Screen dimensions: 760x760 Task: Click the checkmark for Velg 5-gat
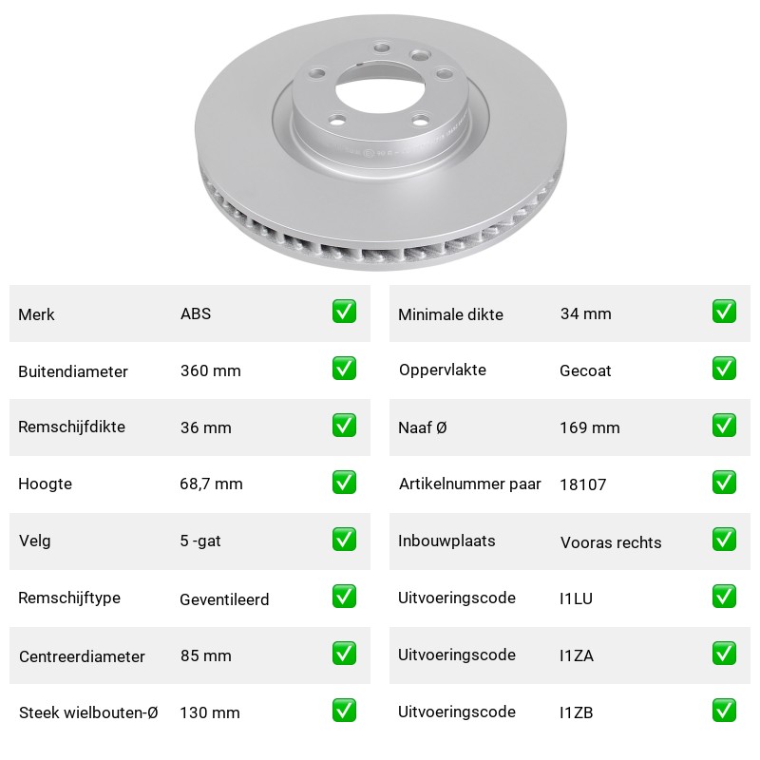tap(344, 540)
